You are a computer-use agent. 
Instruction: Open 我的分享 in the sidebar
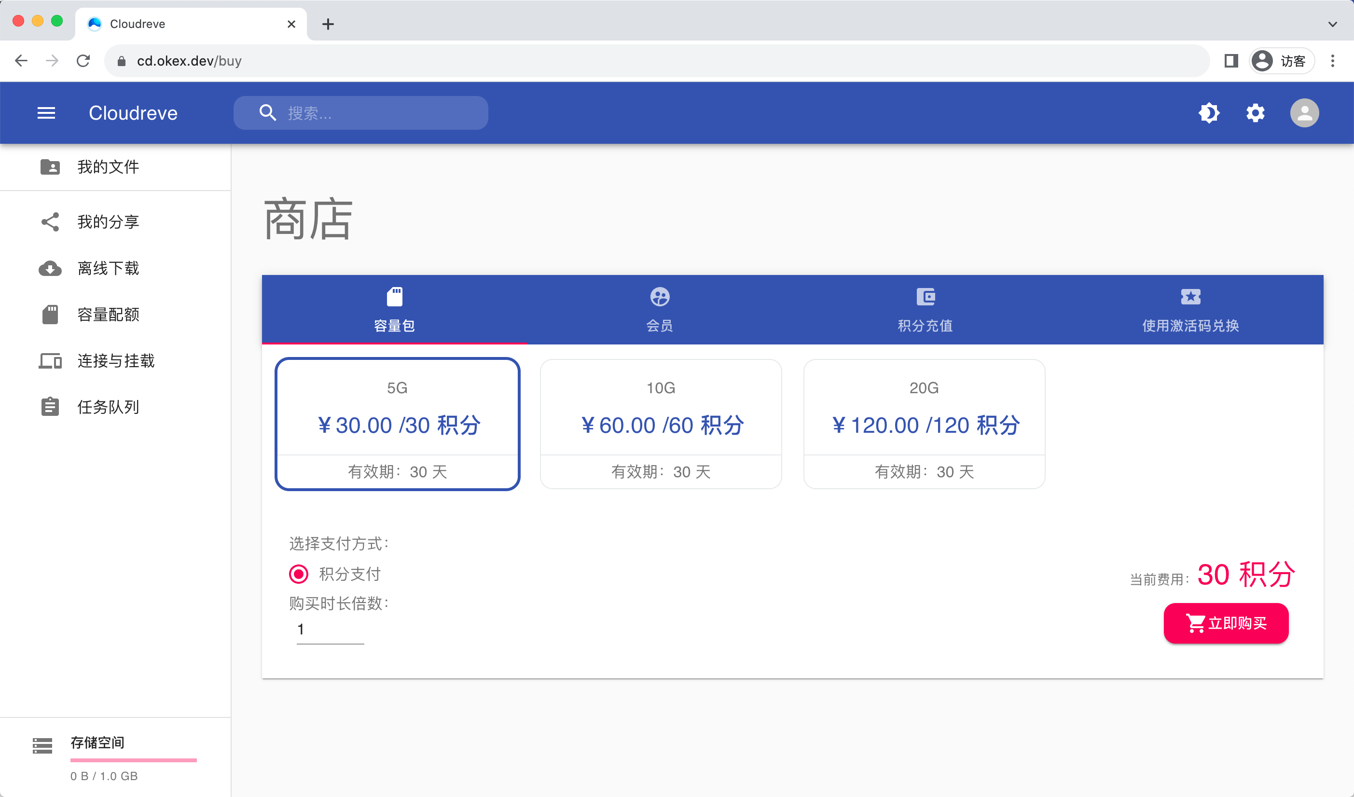115,222
